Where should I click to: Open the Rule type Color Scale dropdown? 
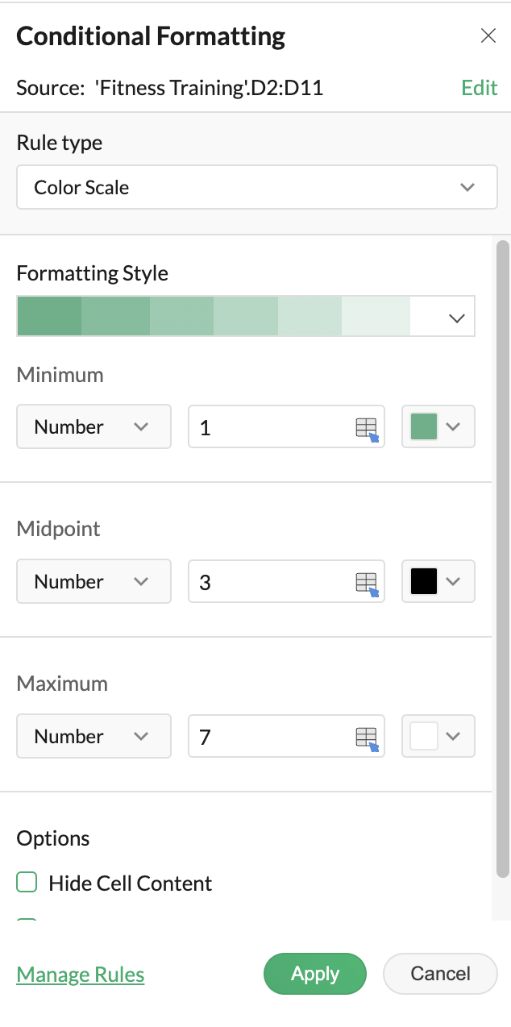(256, 187)
